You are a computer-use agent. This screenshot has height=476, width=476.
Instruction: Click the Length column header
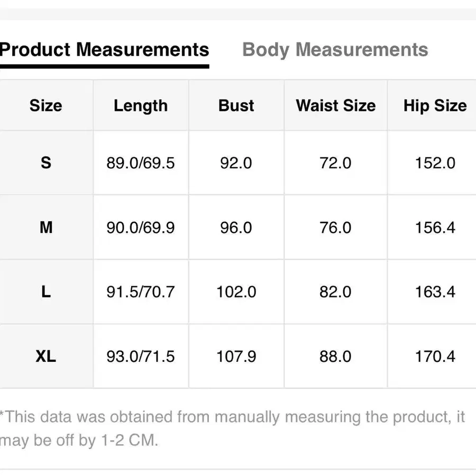(141, 106)
